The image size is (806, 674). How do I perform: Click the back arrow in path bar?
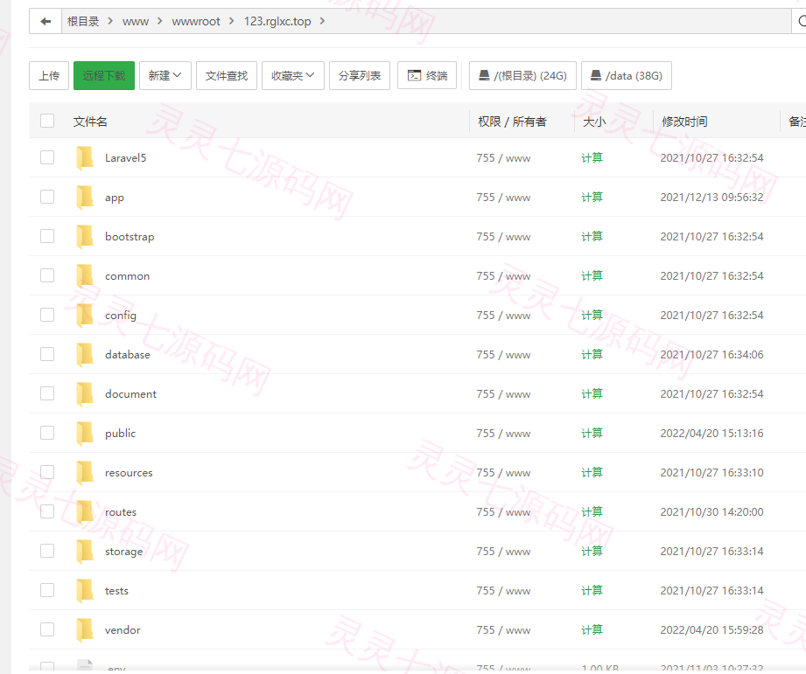46,21
